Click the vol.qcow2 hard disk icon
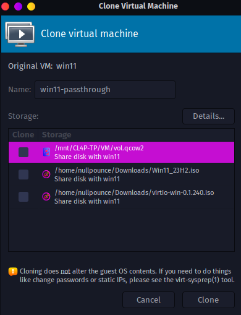 click(46, 152)
